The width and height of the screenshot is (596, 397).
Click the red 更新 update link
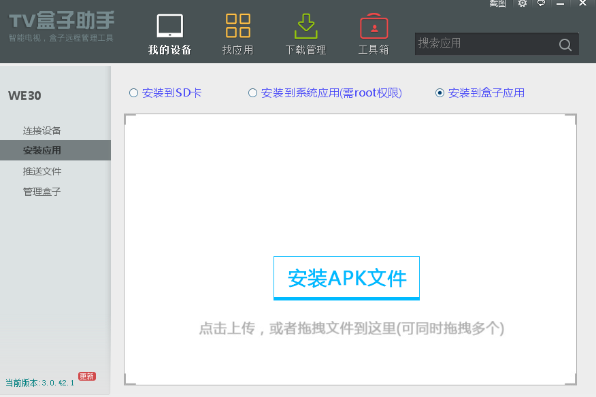[x=86, y=375]
